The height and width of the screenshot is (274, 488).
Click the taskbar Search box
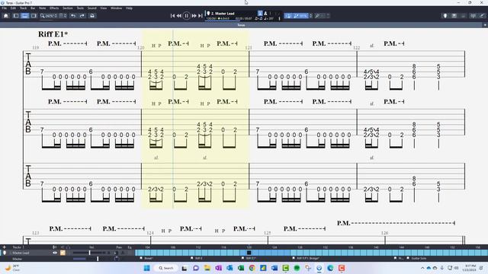pyautogui.click(x=166, y=268)
